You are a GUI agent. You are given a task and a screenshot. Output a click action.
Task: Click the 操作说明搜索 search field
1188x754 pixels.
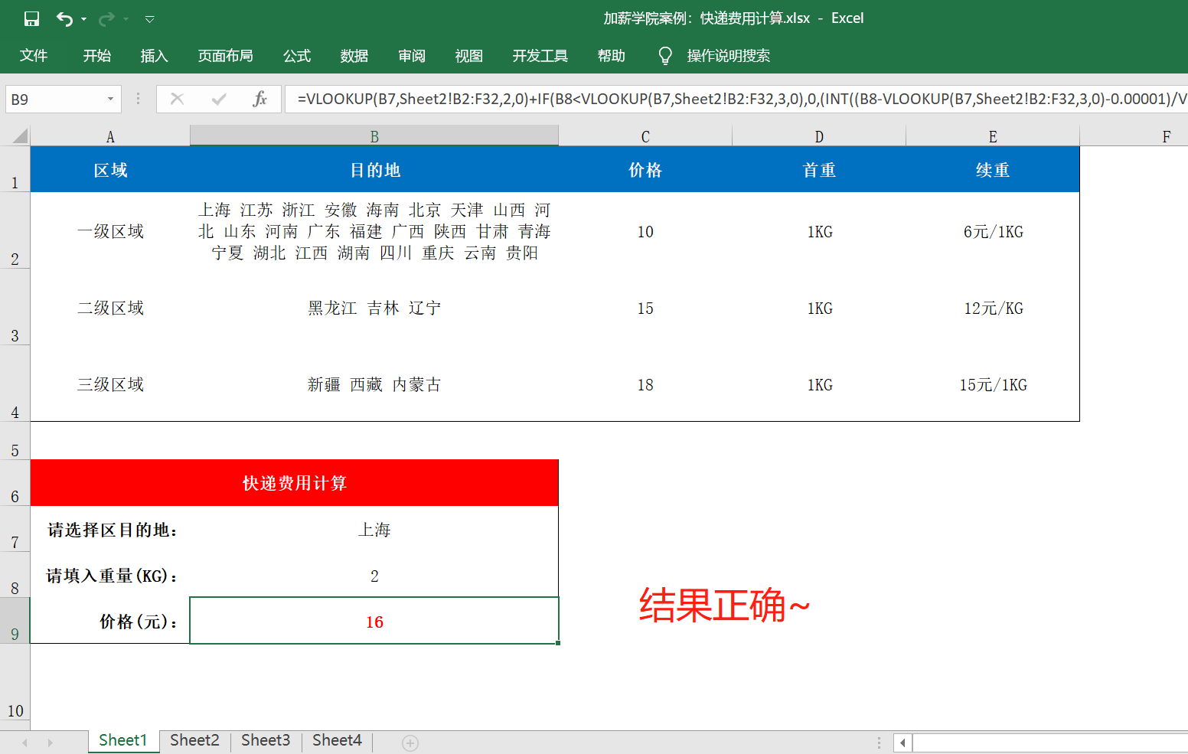coord(729,56)
